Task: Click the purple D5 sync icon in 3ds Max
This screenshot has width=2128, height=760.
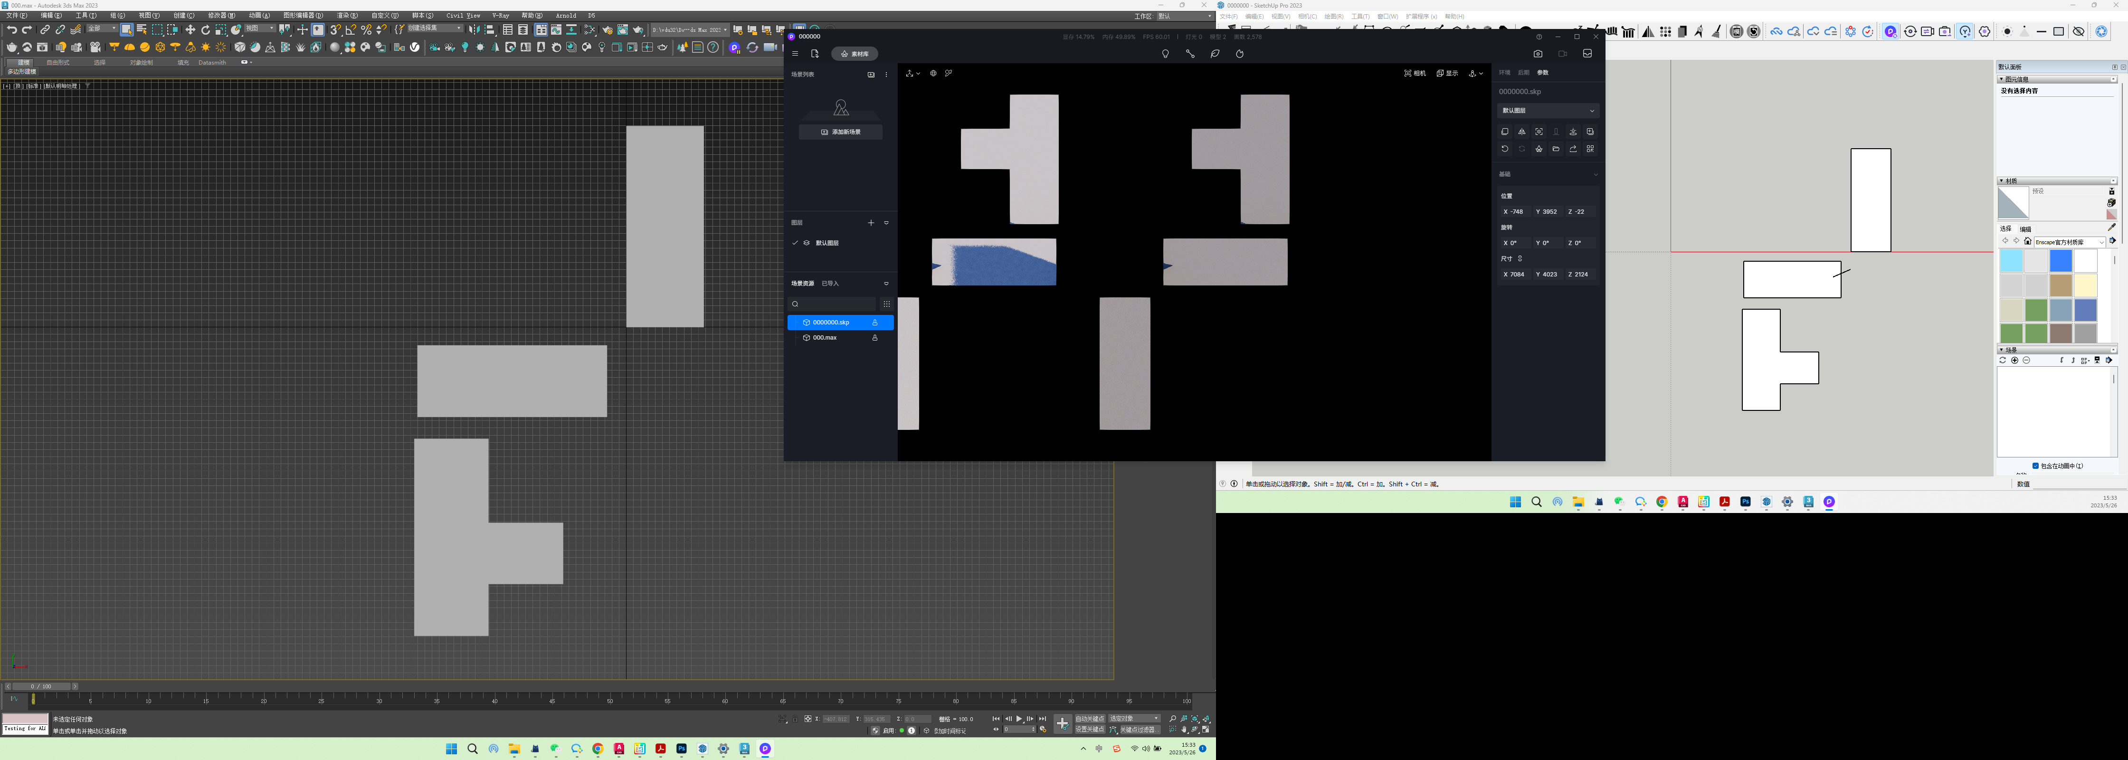Action: 733,48
